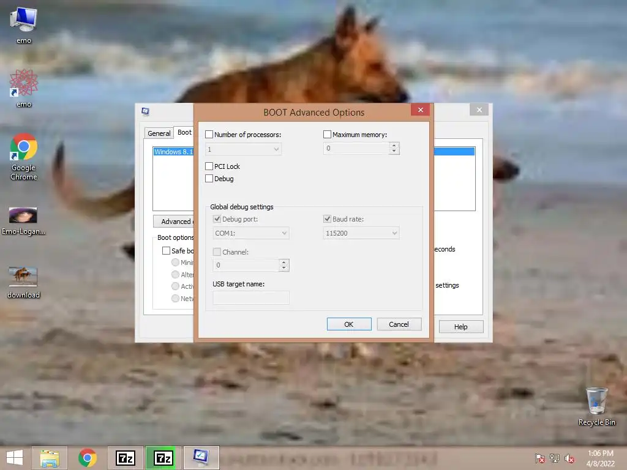Switch to the first 7z taskbar item
This screenshot has width=627, height=470.
[125, 458]
